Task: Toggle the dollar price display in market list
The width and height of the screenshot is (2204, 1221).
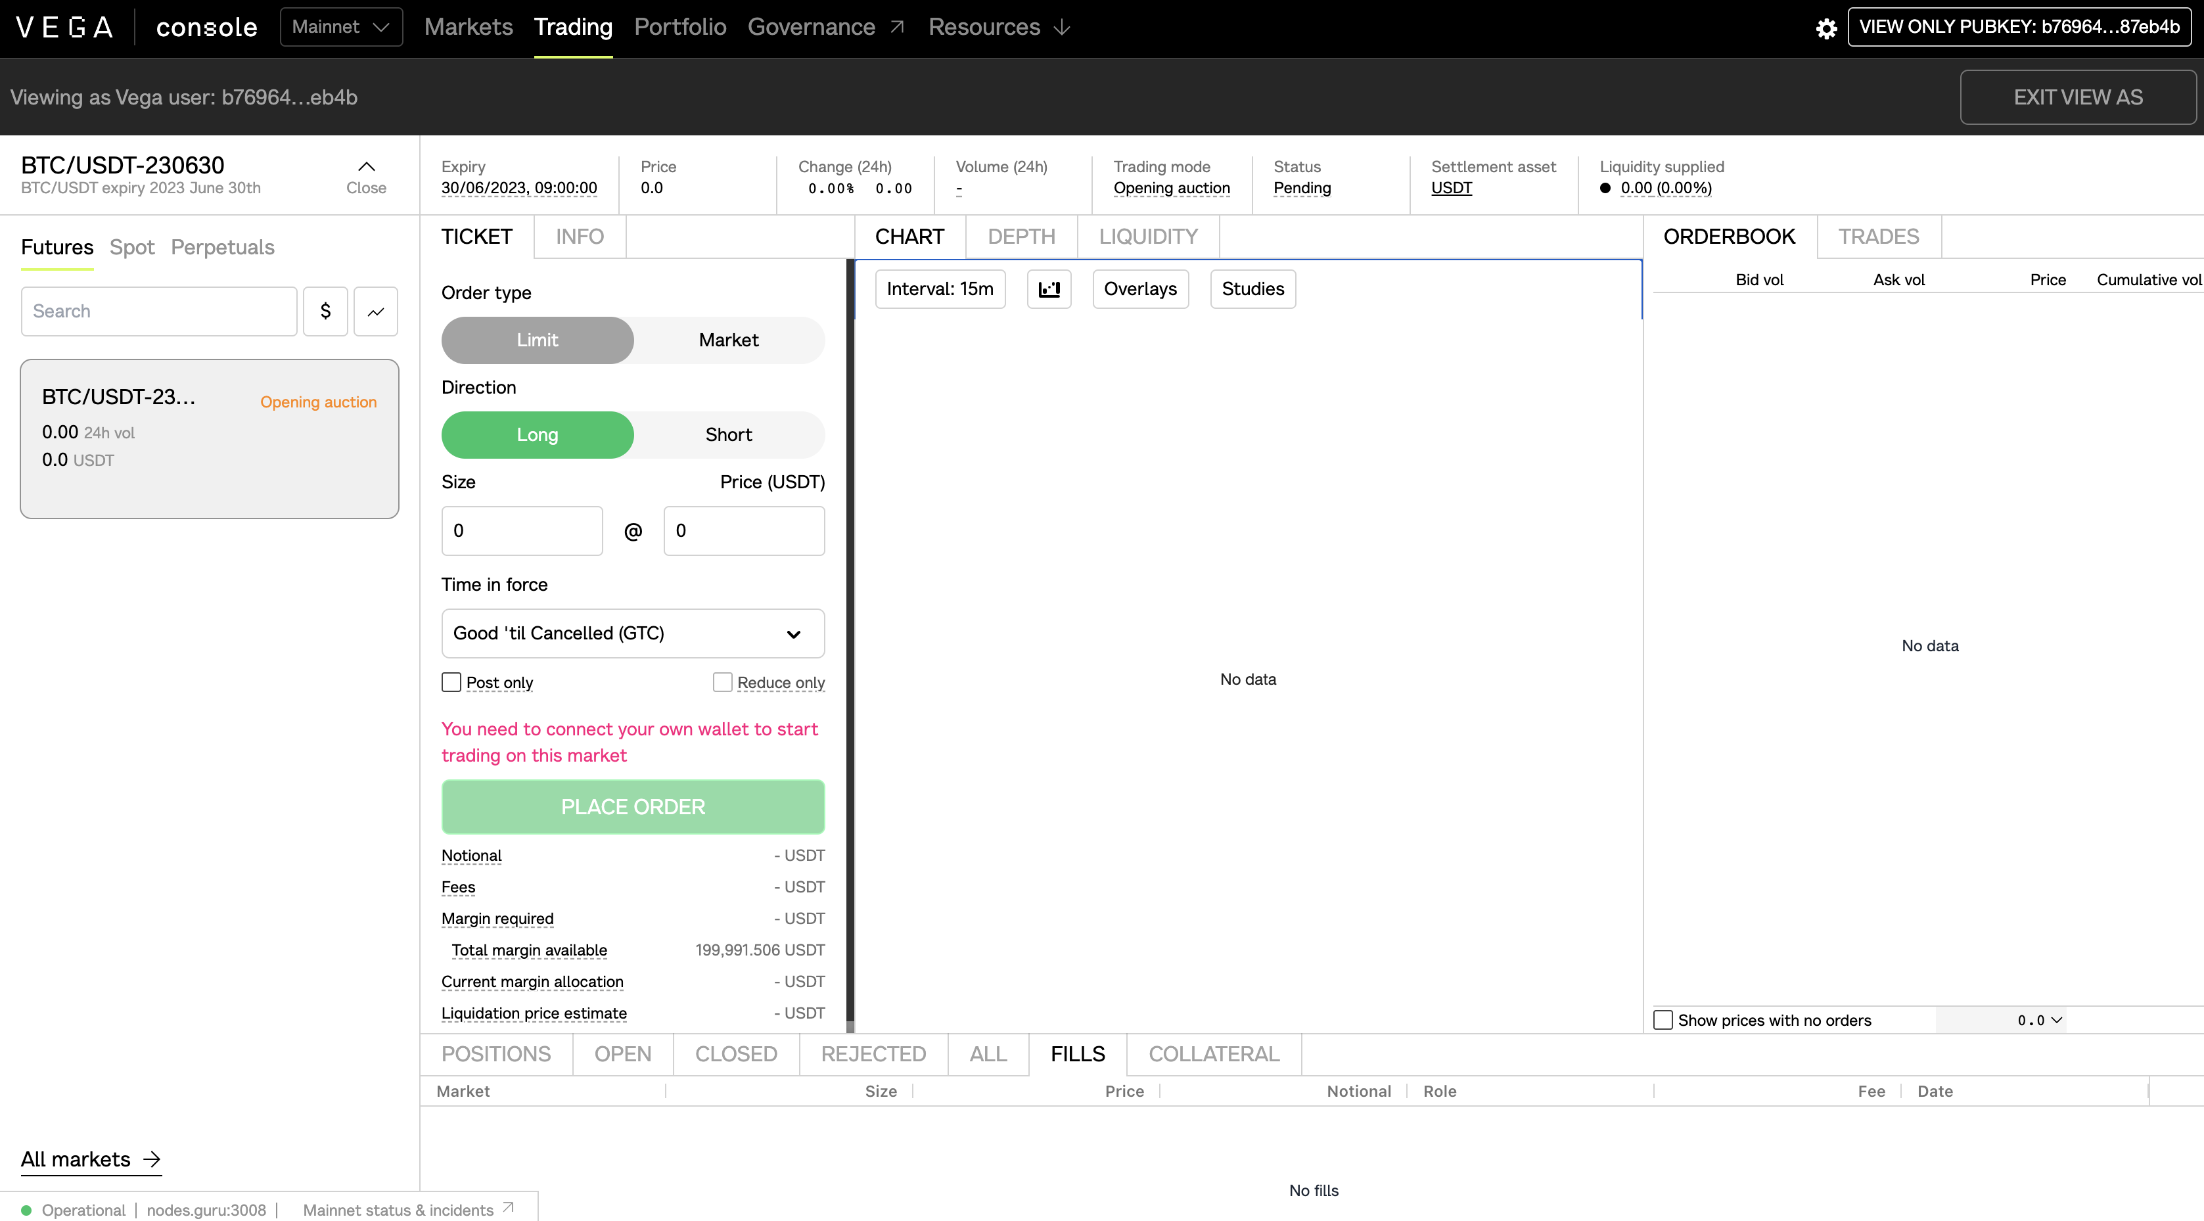Action: click(326, 311)
